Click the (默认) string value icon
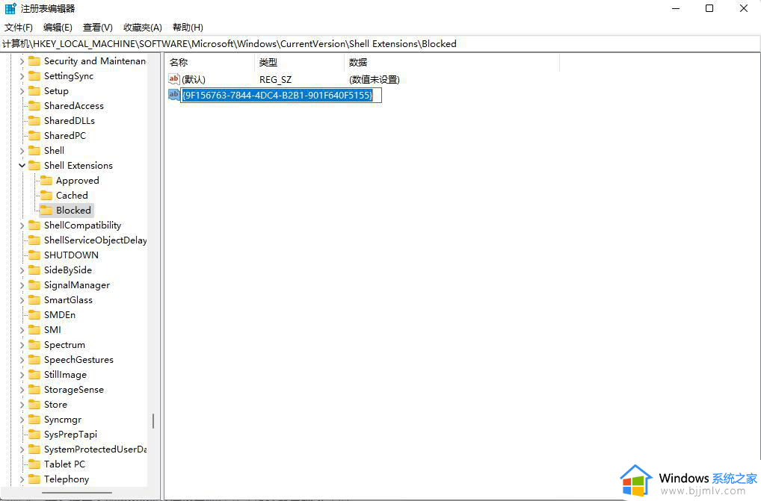The width and height of the screenshot is (761, 501). point(173,79)
